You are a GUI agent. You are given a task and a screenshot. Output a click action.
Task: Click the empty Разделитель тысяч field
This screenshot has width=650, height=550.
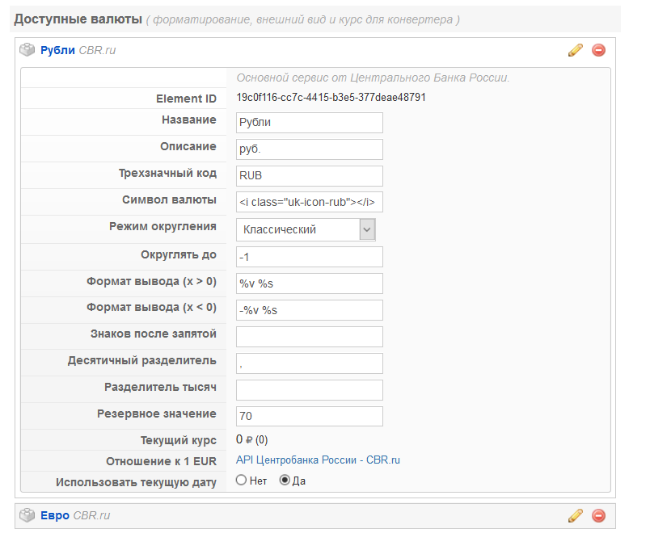tap(309, 390)
